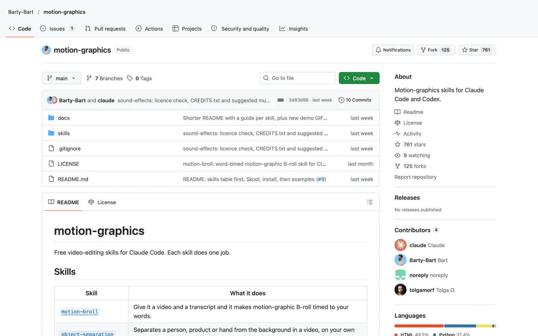Click the tolgamorf contributor avatar

coord(400,290)
